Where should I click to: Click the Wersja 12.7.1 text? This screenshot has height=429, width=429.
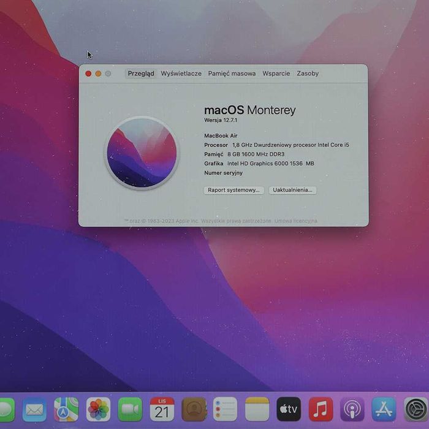click(x=221, y=120)
